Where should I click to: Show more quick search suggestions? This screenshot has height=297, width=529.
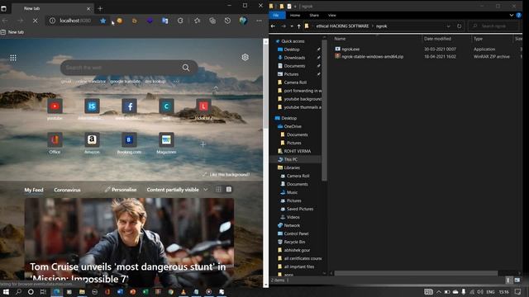click(x=176, y=82)
